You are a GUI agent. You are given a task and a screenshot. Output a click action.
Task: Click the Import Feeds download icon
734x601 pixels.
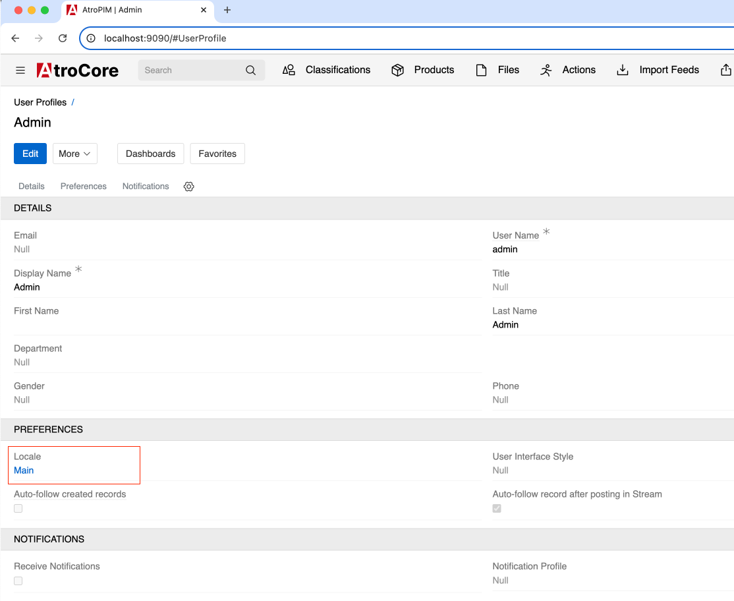tap(623, 70)
